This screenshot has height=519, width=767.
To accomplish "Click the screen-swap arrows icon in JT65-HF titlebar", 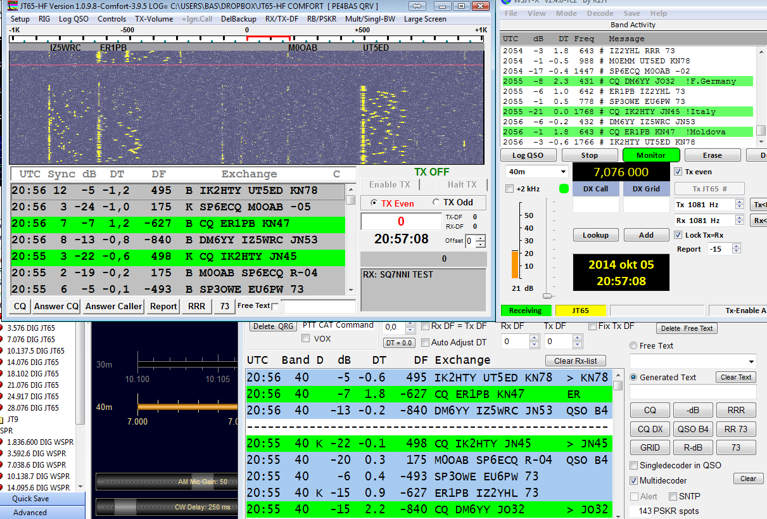I will pos(417,6).
